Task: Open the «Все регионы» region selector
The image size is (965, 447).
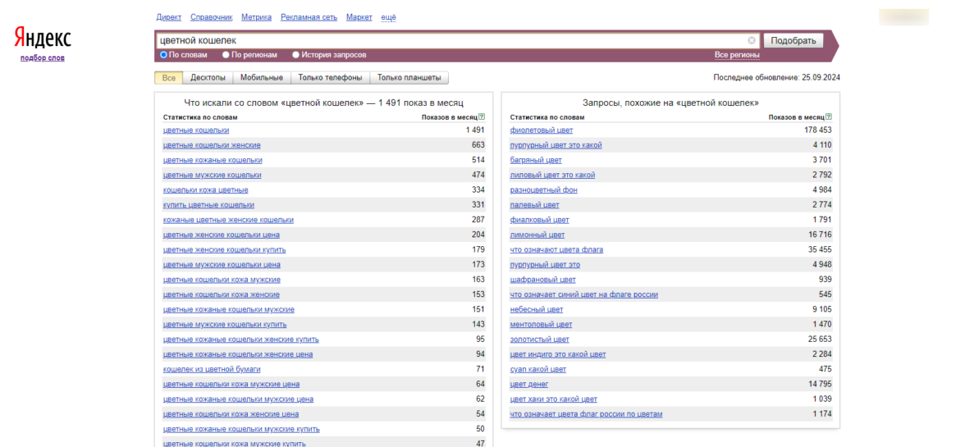Action: pos(737,55)
